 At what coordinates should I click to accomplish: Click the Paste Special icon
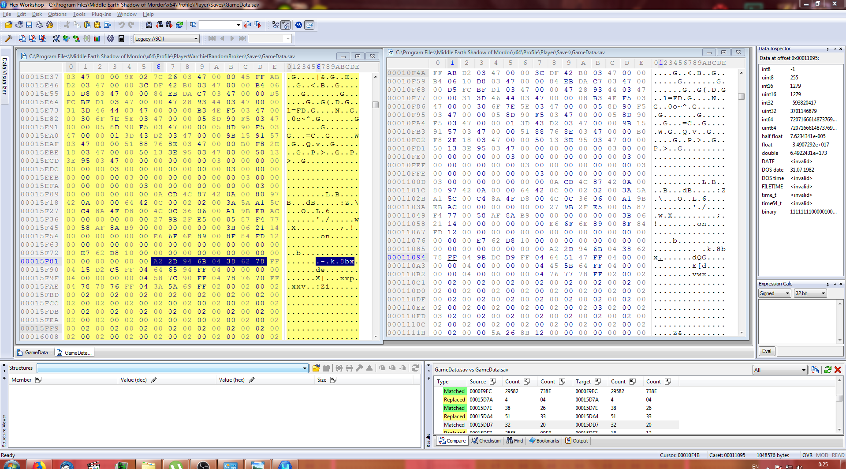tap(97, 25)
